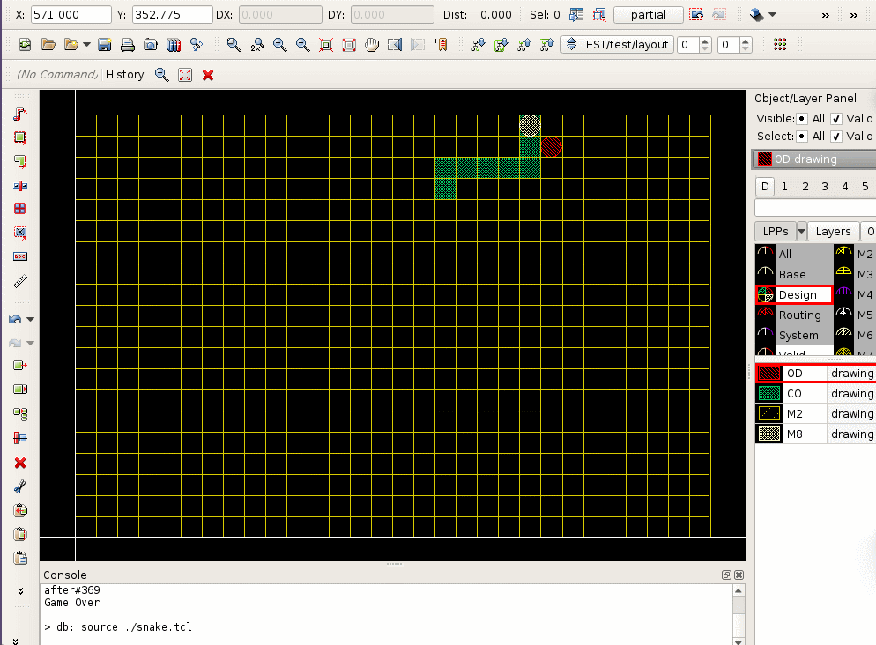Screen dimensions: 876x645
Task: Click the colored dot grid icon
Action: click(780, 45)
